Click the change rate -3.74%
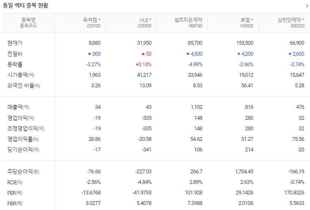Screen dimensions: 310x210 coord(297,65)
